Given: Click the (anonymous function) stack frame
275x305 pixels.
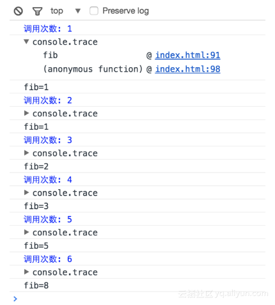Looking at the screenshot, I should tap(93, 69).
